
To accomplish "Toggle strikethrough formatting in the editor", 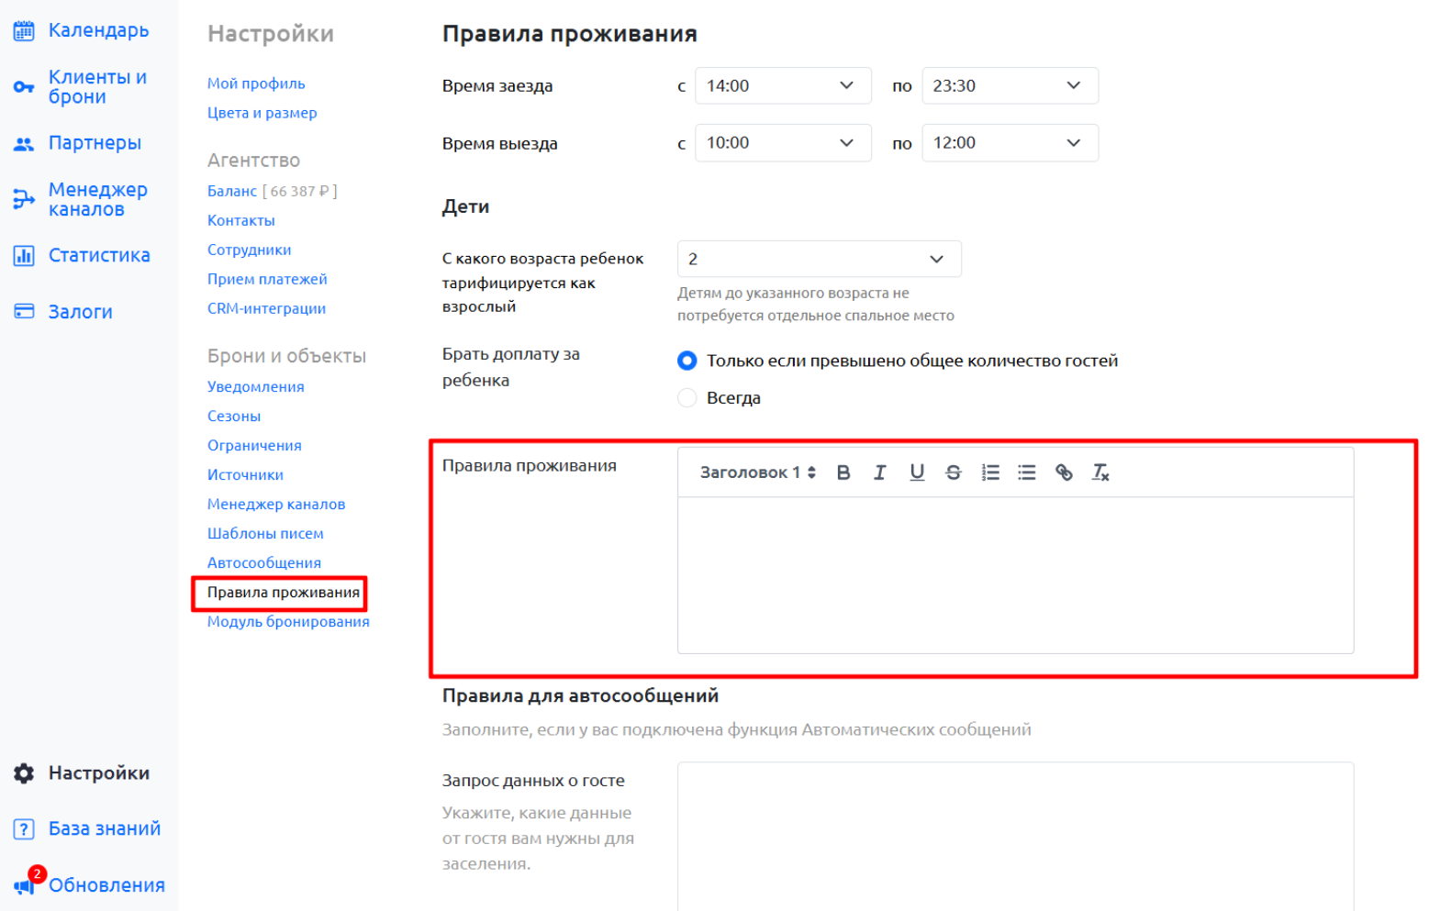I will tap(954, 472).
